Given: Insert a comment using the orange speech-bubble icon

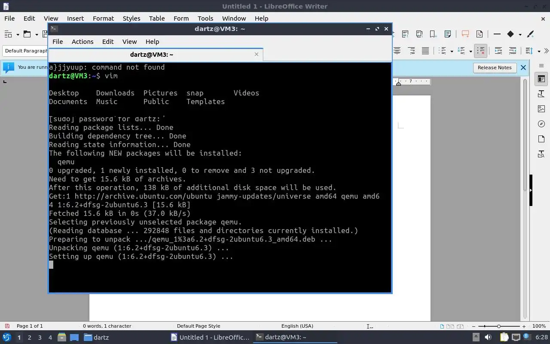Looking at the screenshot, I should 465,34.
